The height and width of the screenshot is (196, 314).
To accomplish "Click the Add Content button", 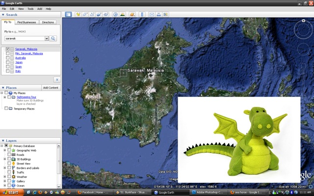I will [x=51, y=88].
